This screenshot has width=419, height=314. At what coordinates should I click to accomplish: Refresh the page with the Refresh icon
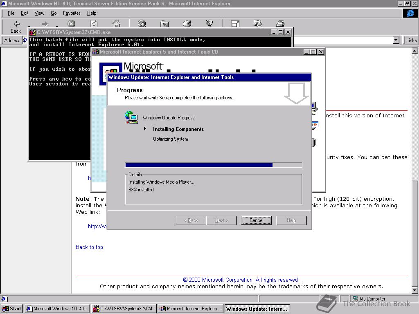94,24
